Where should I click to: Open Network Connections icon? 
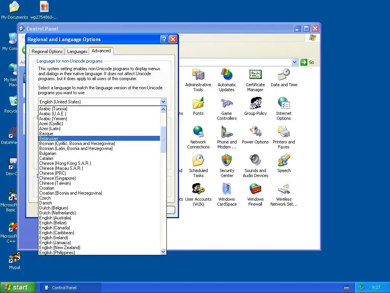pyautogui.click(x=198, y=132)
